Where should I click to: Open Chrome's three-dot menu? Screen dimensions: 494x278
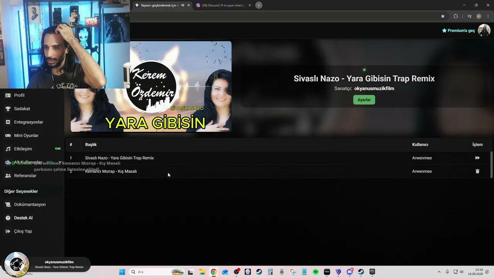(x=488, y=16)
